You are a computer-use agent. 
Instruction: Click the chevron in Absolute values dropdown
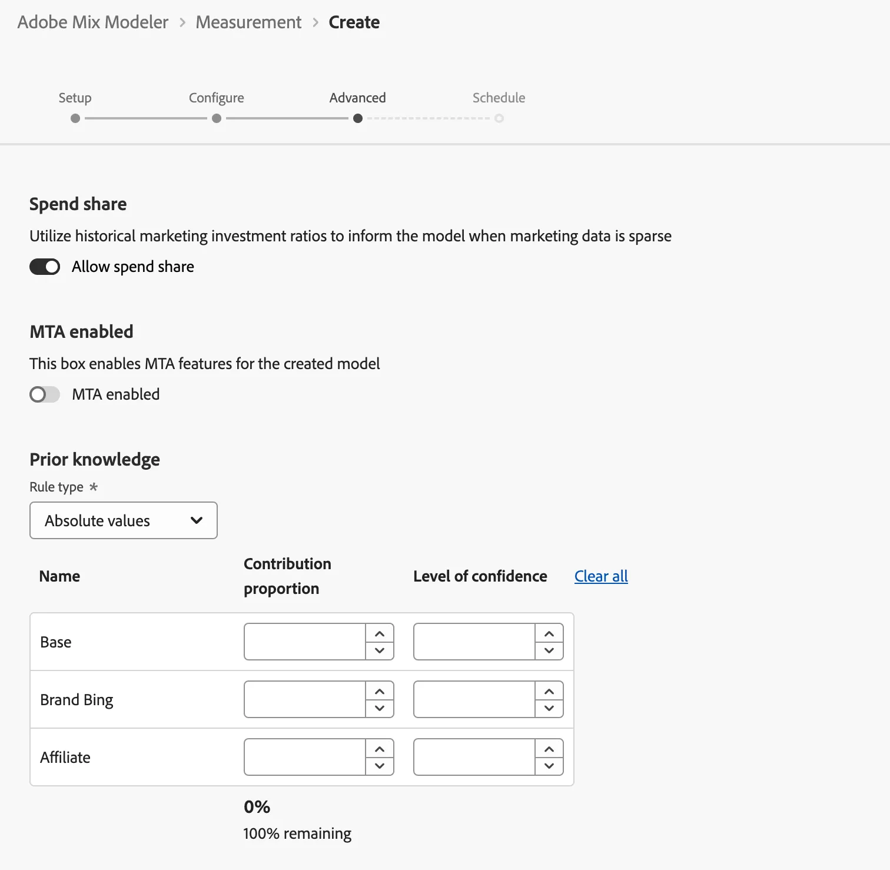click(x=197, y=520)
